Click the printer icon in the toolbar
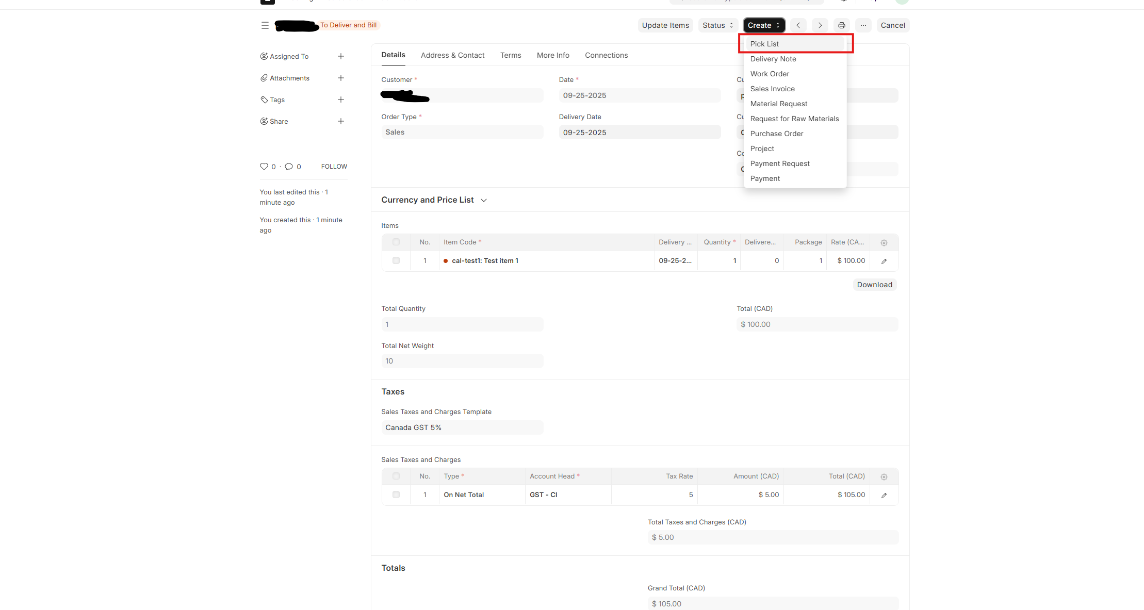This screenshot has width=1144, height=610. (x=842, y=25)
